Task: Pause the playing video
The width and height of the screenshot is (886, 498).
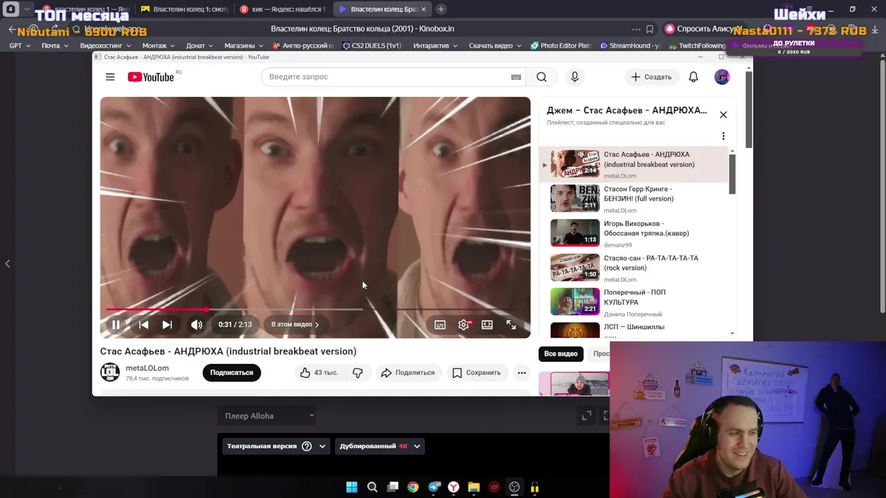Action: tap(116, 324)
